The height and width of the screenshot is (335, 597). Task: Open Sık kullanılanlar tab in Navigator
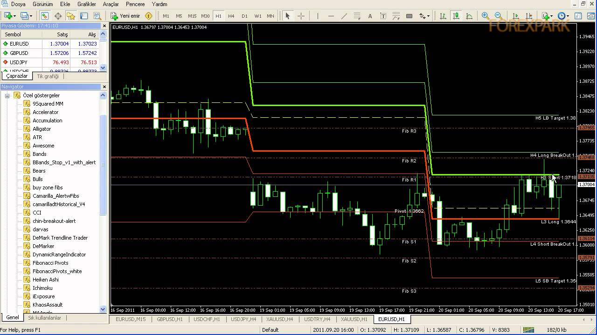tap(45, 318)
